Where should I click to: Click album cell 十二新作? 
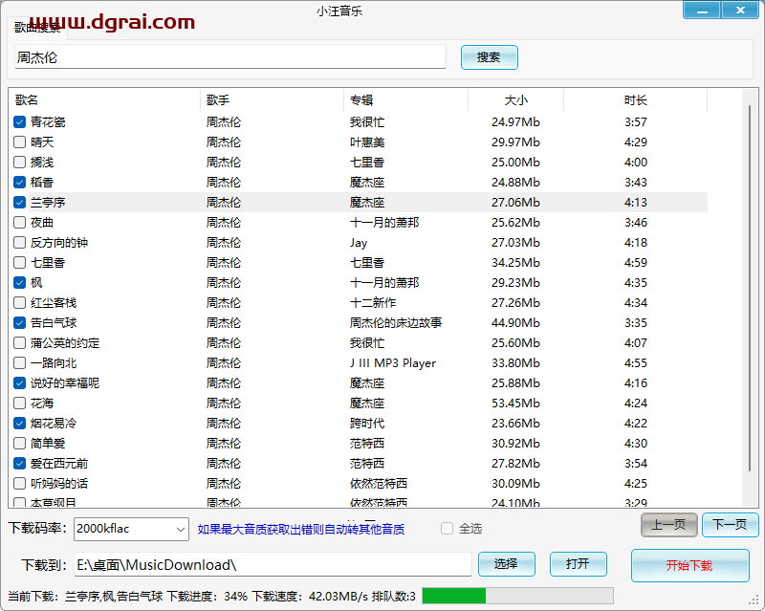pos(373,302)
